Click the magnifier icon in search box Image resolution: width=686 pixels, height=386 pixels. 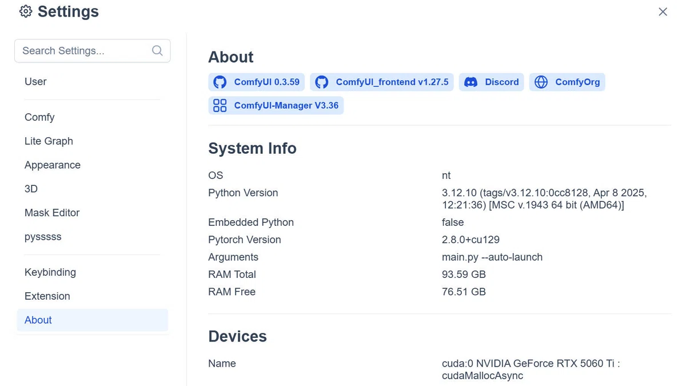tap(157, 51)
